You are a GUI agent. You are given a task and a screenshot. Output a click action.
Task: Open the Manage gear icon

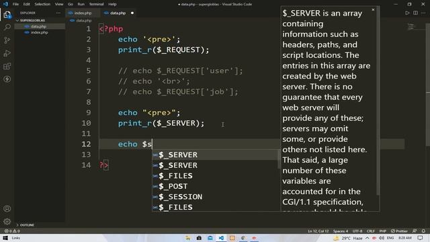tap(7, 221)
